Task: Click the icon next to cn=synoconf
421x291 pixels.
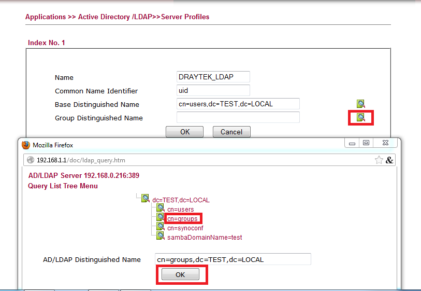Action: click(x=161, y=227)
